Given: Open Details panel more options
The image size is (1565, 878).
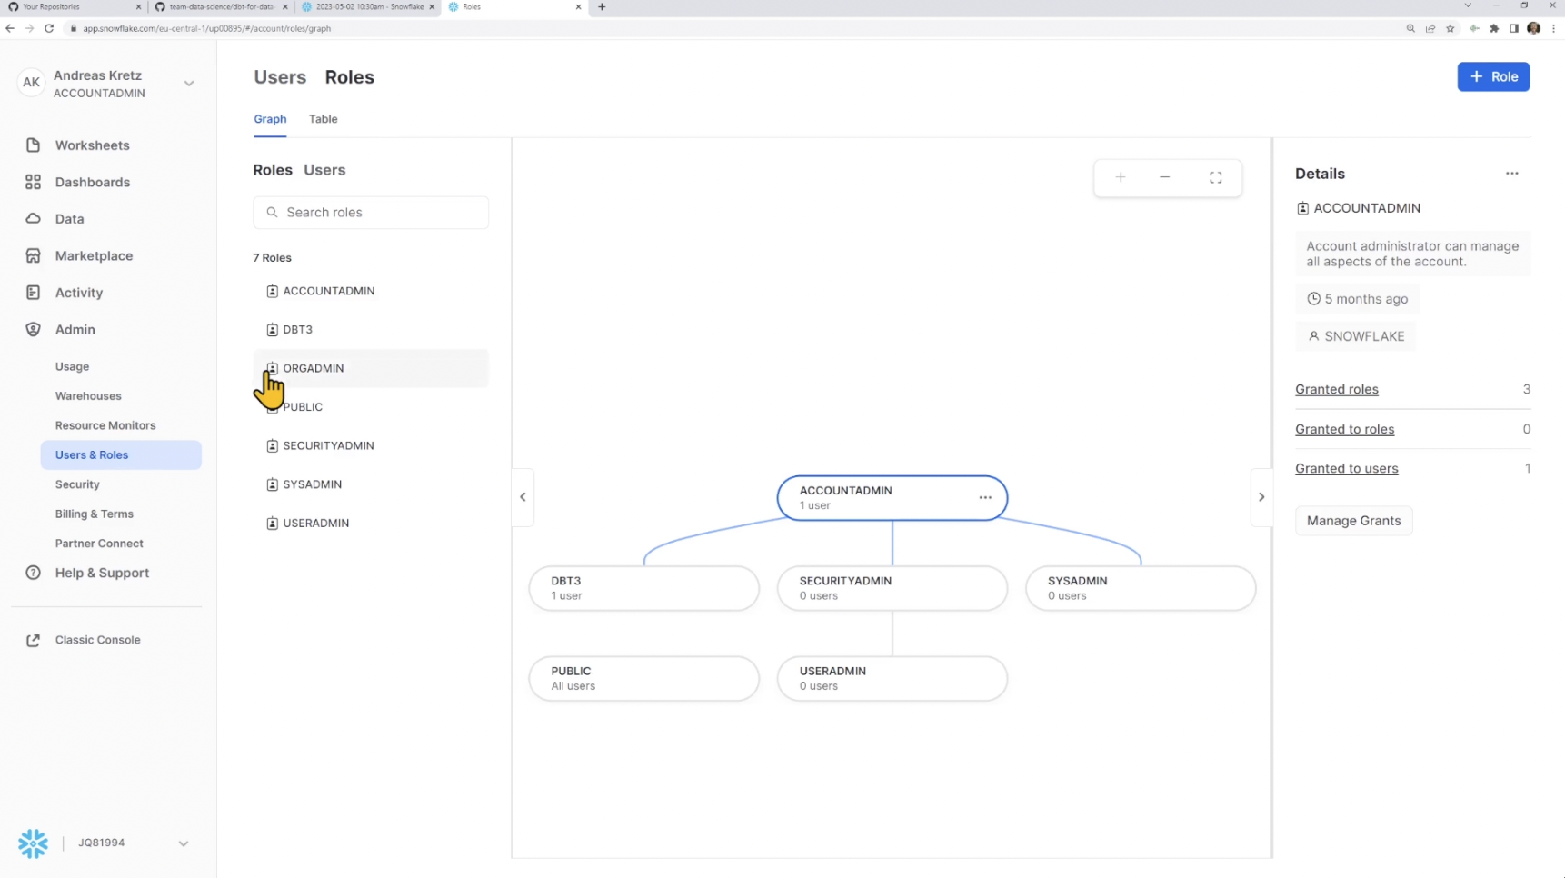Looking at the screenshot, I should 1511,174.
